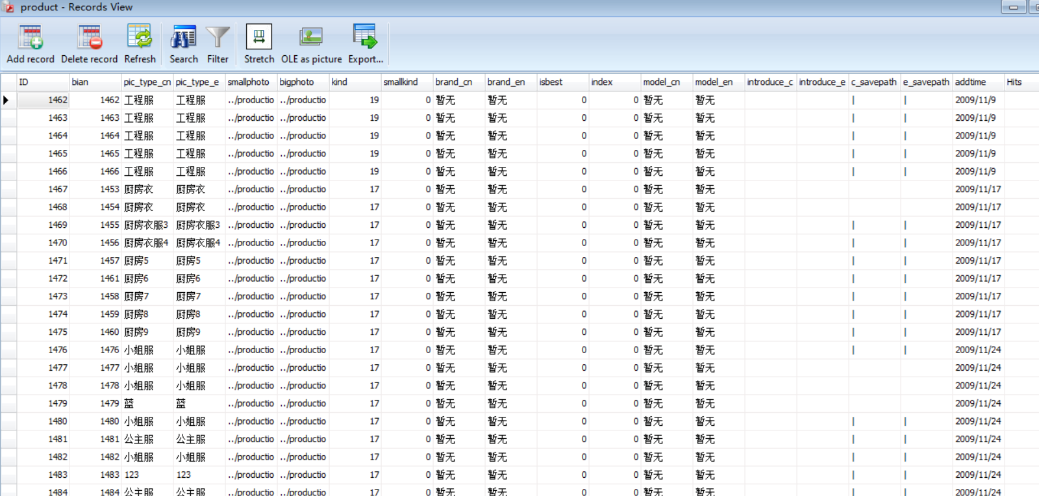Click the Export toolbar icon
Image resolution: width=1039 pixels, height=496 pixels.
coord(366,44)
